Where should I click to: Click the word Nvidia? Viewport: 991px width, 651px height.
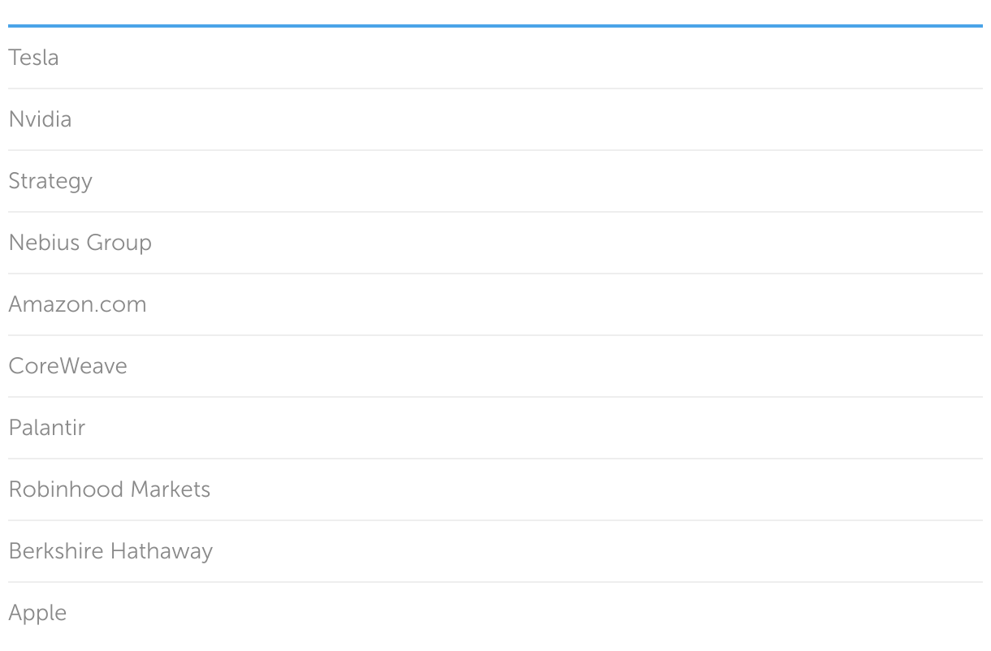(x=40, y=119)
